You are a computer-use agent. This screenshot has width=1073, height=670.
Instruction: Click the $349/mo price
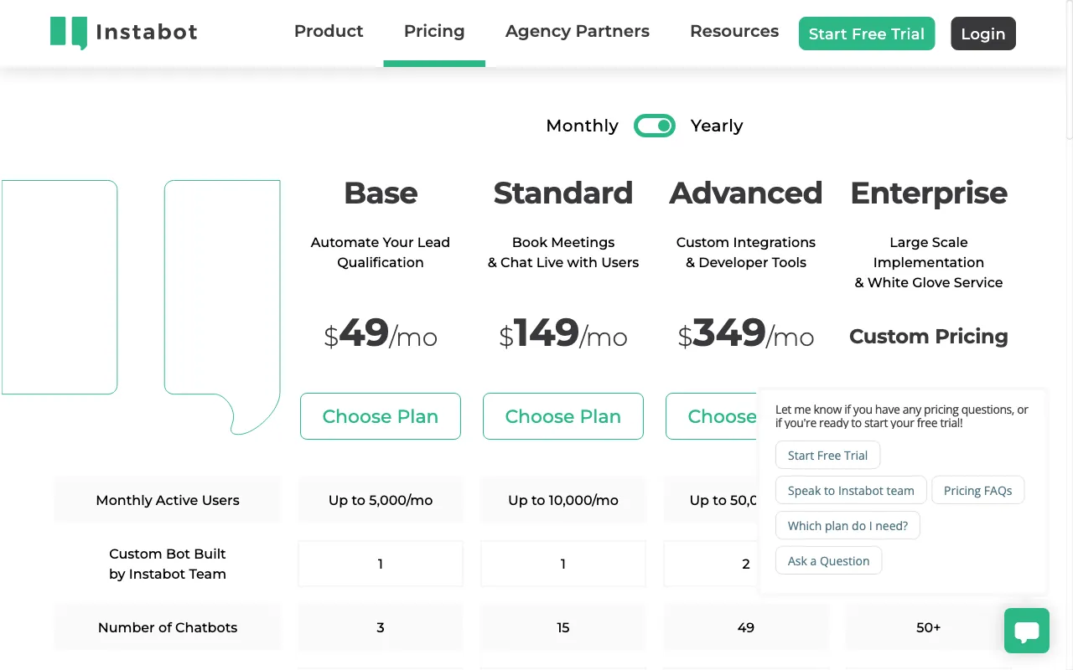coord(746,334)
